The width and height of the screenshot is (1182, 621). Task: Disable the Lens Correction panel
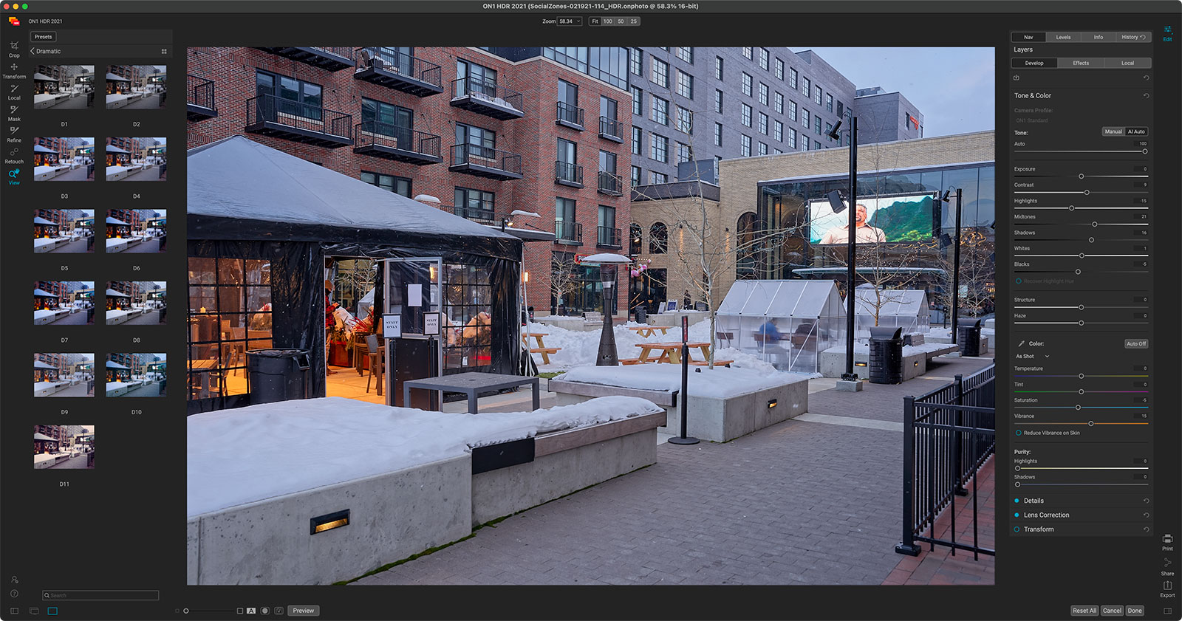[x=1017, y=515]
